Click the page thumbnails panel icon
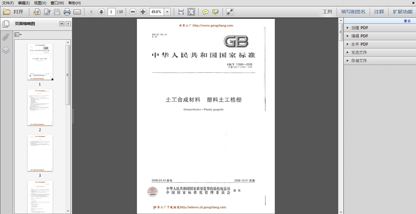 5,24
